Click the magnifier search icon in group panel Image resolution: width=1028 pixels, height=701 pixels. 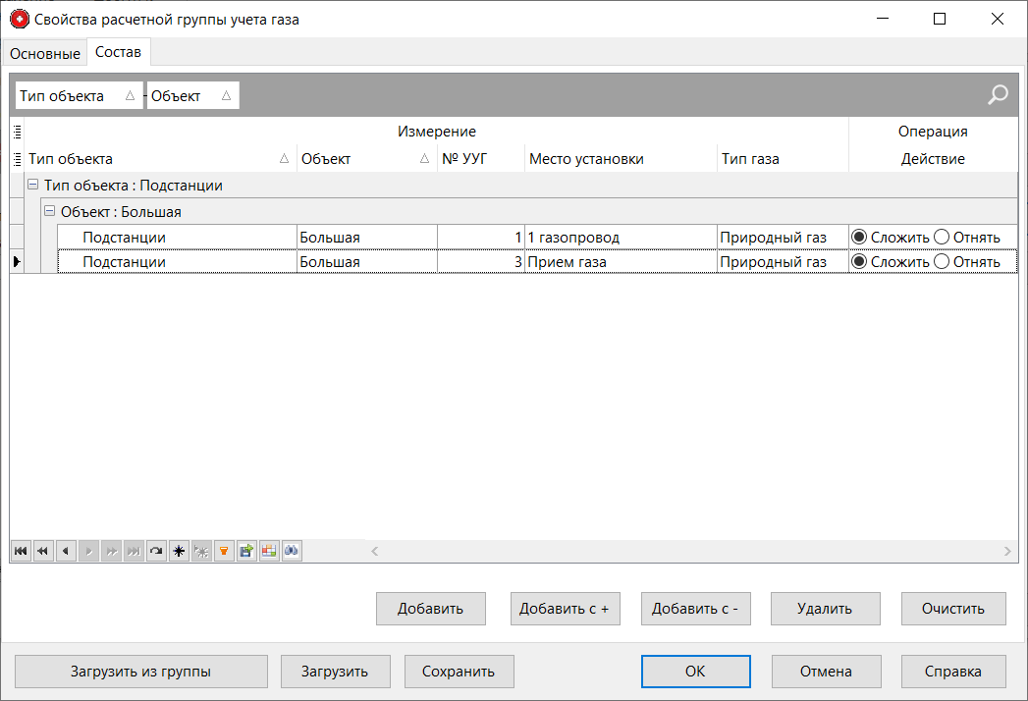[998, 95]
